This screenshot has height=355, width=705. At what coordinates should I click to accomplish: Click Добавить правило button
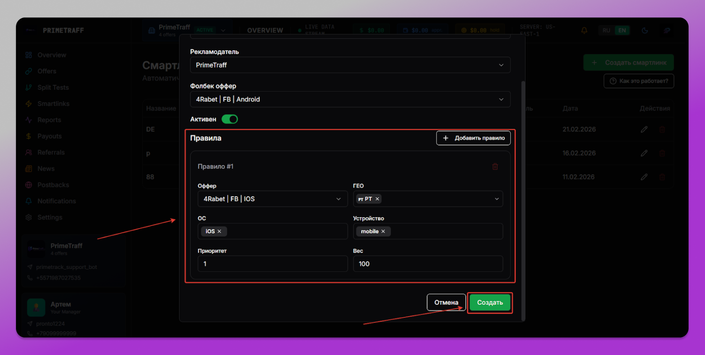473,138
